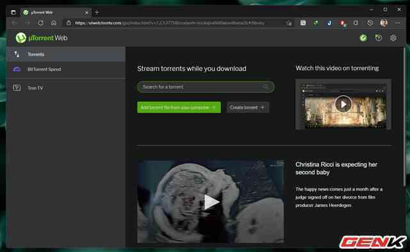Click the article summary about judge and divorce
The height and width of the screenshot is (252, 410).
pos(339,197)
